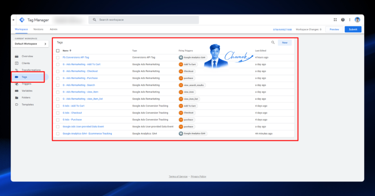Click the user account avatar
This screenshot has height=196, width=375.
[x=357, y=20]
